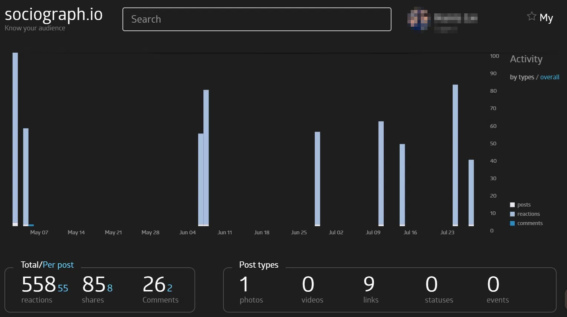Select the tall bar before Jun 11
567x317 pixels.
pos(206,158)
